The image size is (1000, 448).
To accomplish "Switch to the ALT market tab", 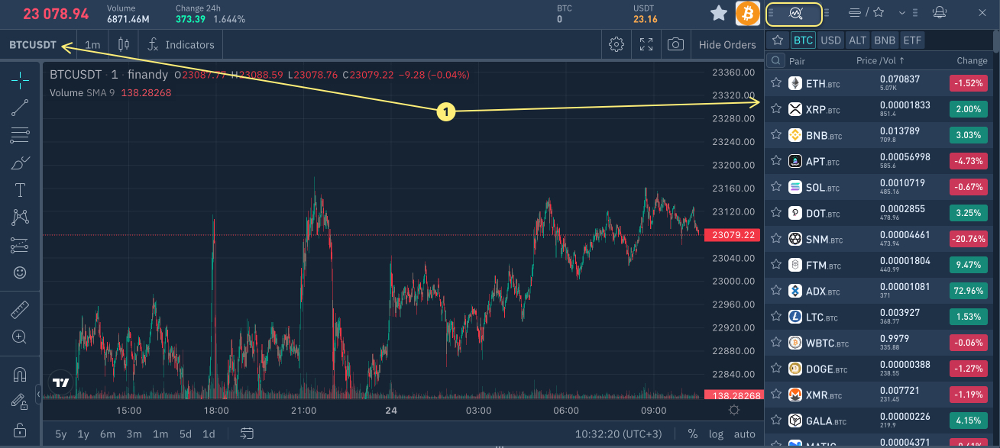I will [858, 40].
